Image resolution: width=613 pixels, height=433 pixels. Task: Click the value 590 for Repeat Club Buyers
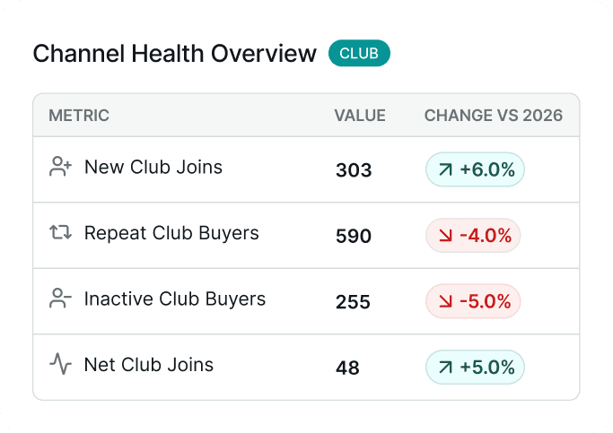coord(354,236)
